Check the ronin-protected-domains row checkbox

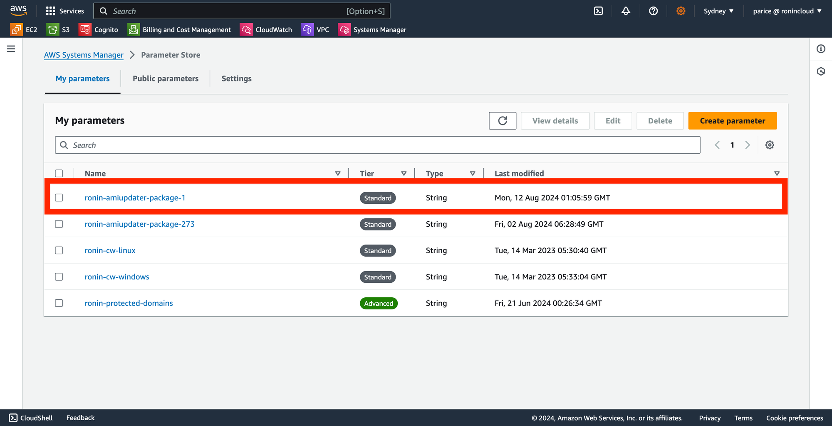tap(59, 303)
